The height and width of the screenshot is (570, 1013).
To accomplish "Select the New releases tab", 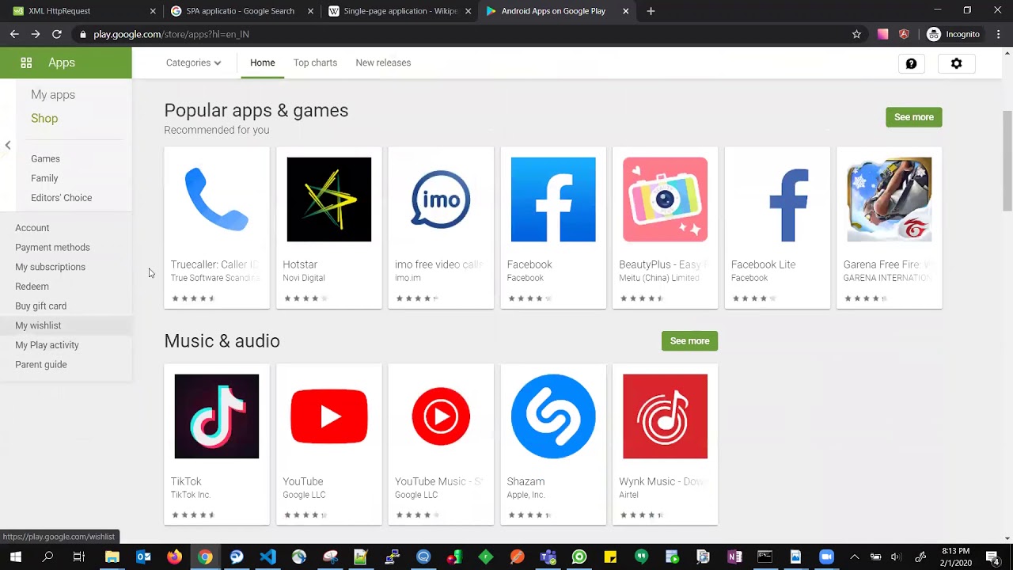I will click(383, 63).
